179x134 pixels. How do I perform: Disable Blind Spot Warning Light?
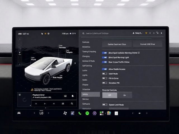104,58
